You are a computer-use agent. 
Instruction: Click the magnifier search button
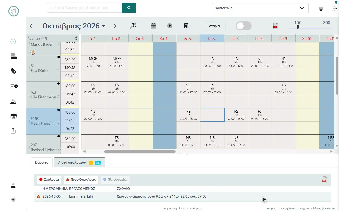pyautogui.click(x=129, y=8)
